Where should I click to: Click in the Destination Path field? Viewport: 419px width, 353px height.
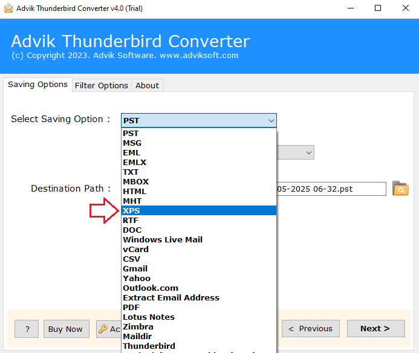(331, 189)
